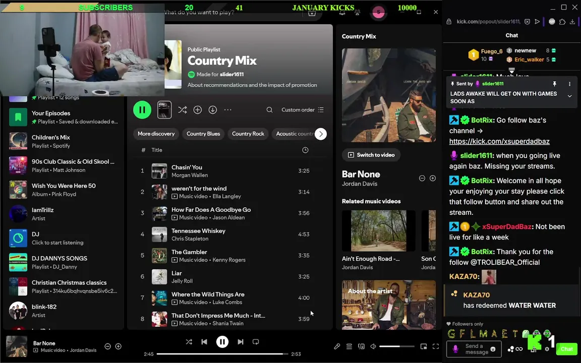Shuffle the Country Mix playlist via header icon
581x363 pixels.
point(182,109)
